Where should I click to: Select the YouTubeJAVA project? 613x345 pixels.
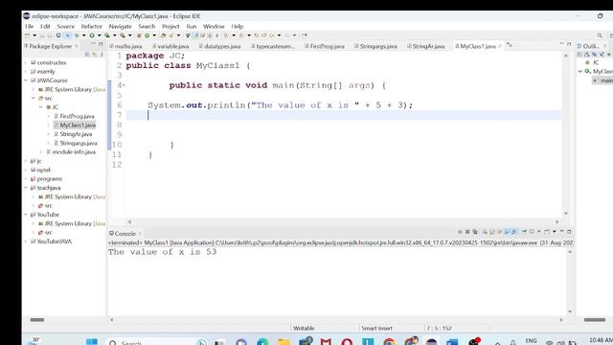point(54,241)
